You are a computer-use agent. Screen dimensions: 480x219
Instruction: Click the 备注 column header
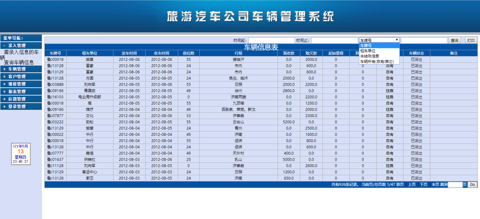[x=454, y=53]
